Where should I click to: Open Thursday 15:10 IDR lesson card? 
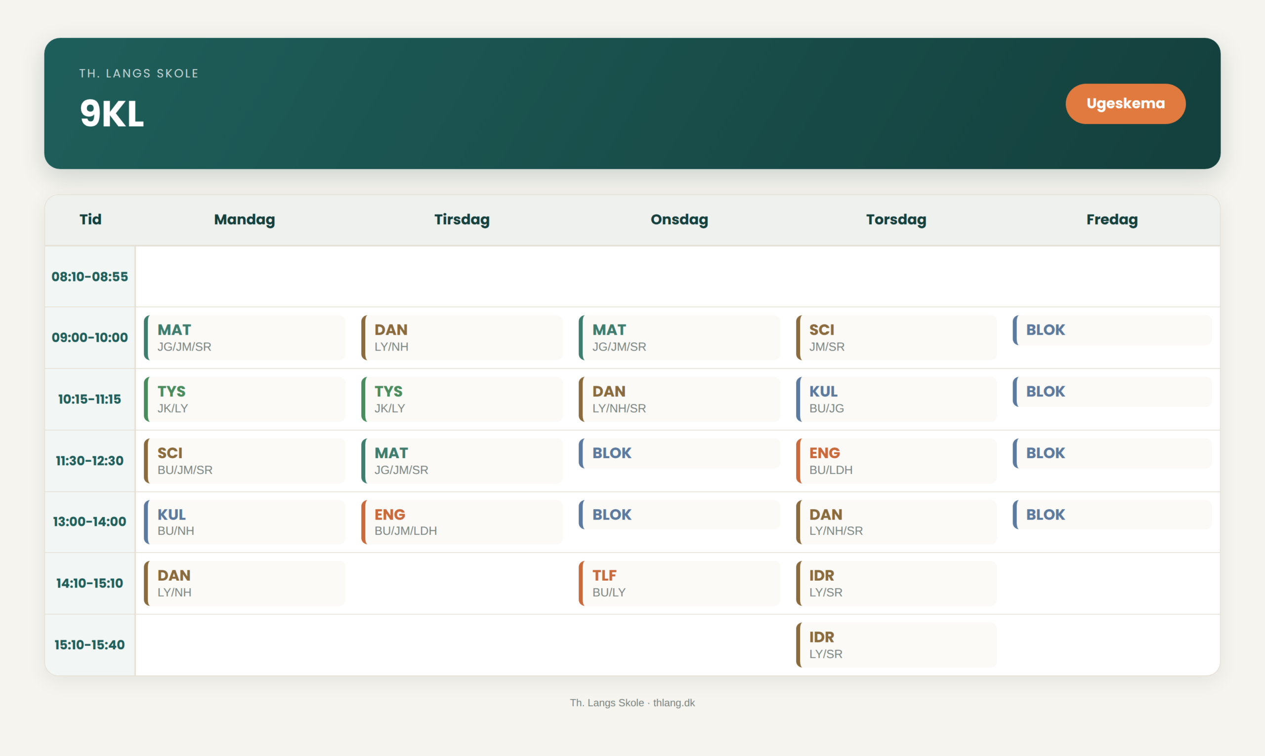(x=896, y=645)
